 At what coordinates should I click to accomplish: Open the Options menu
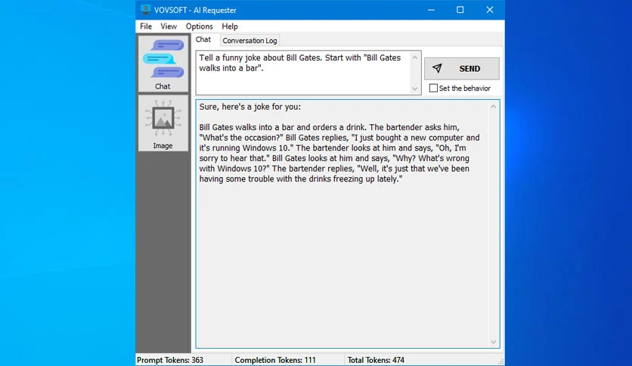click(199, 26)
